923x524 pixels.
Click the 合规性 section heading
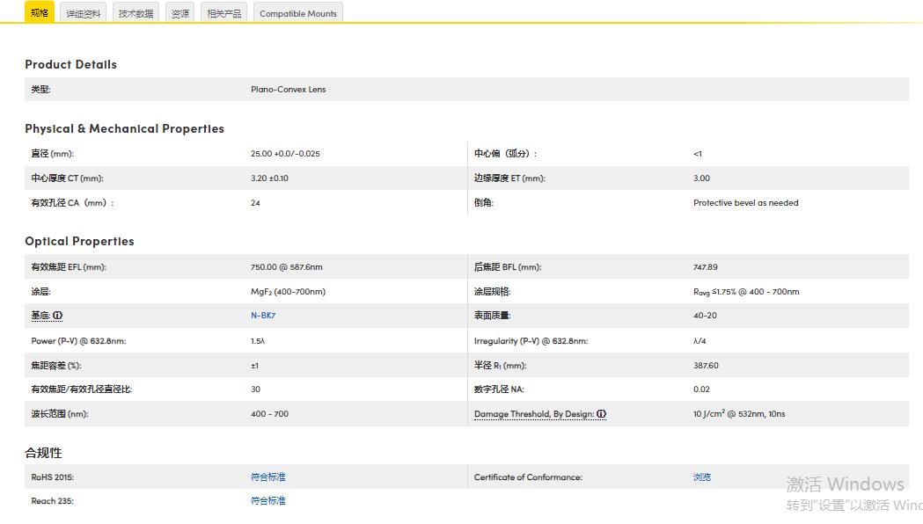coord(43,453)
